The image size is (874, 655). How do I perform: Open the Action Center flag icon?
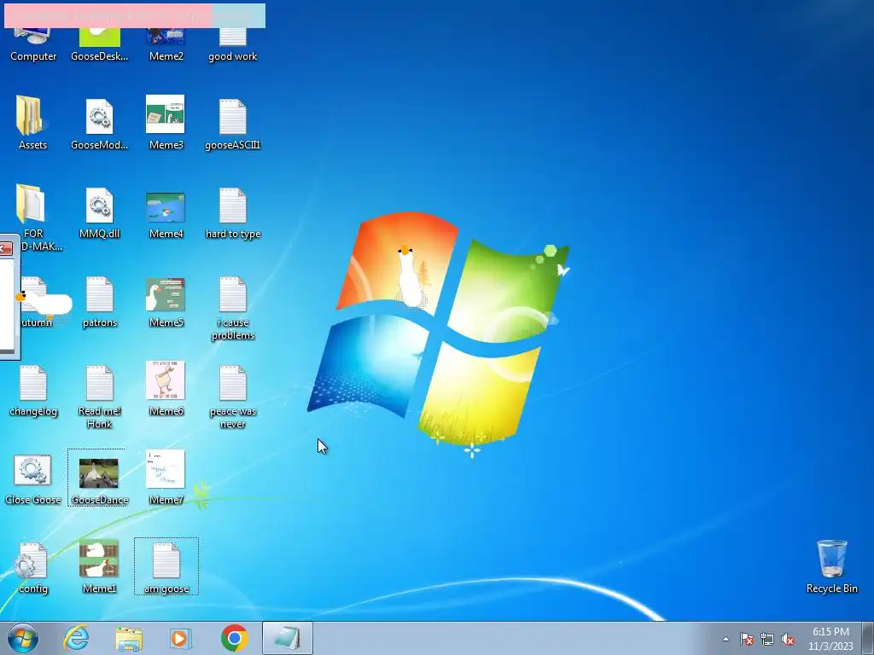pos(746,640)
